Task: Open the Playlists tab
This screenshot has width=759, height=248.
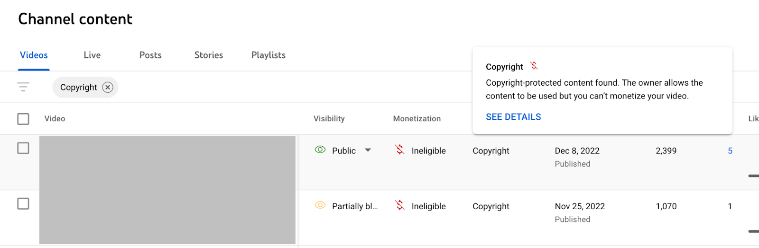Action: tap(268, 55)
